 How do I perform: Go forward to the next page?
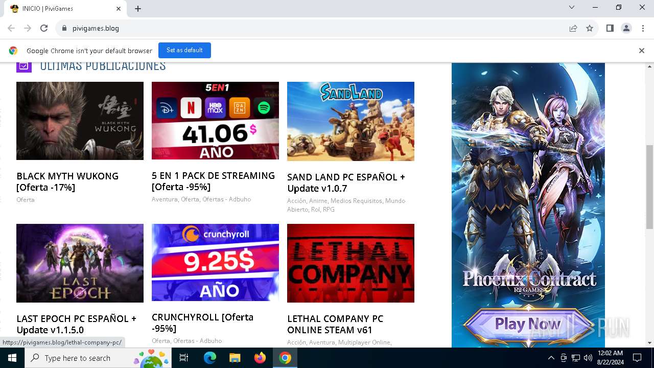click(28, 28)
